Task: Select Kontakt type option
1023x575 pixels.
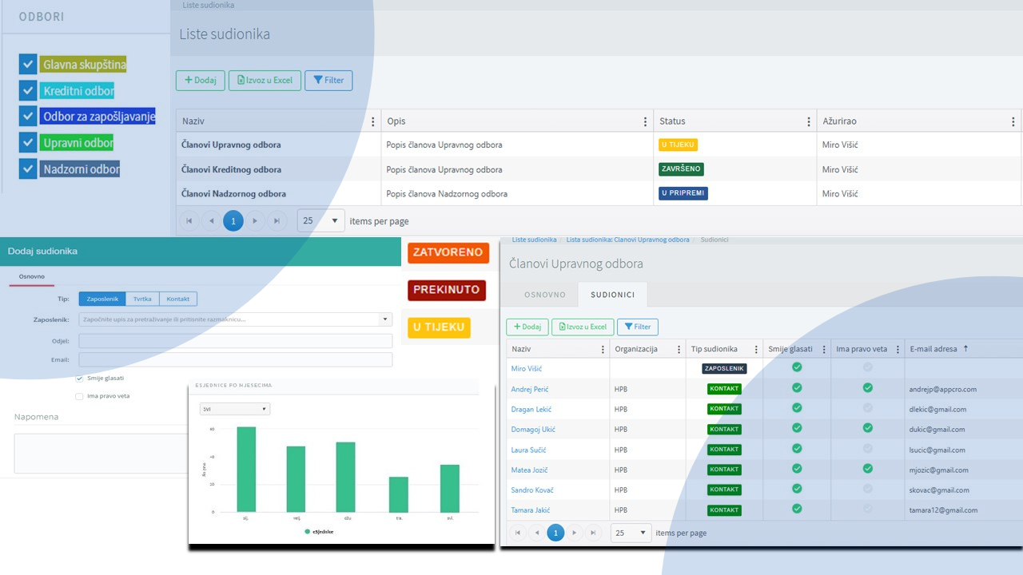Action: click(x=178, y=299)
